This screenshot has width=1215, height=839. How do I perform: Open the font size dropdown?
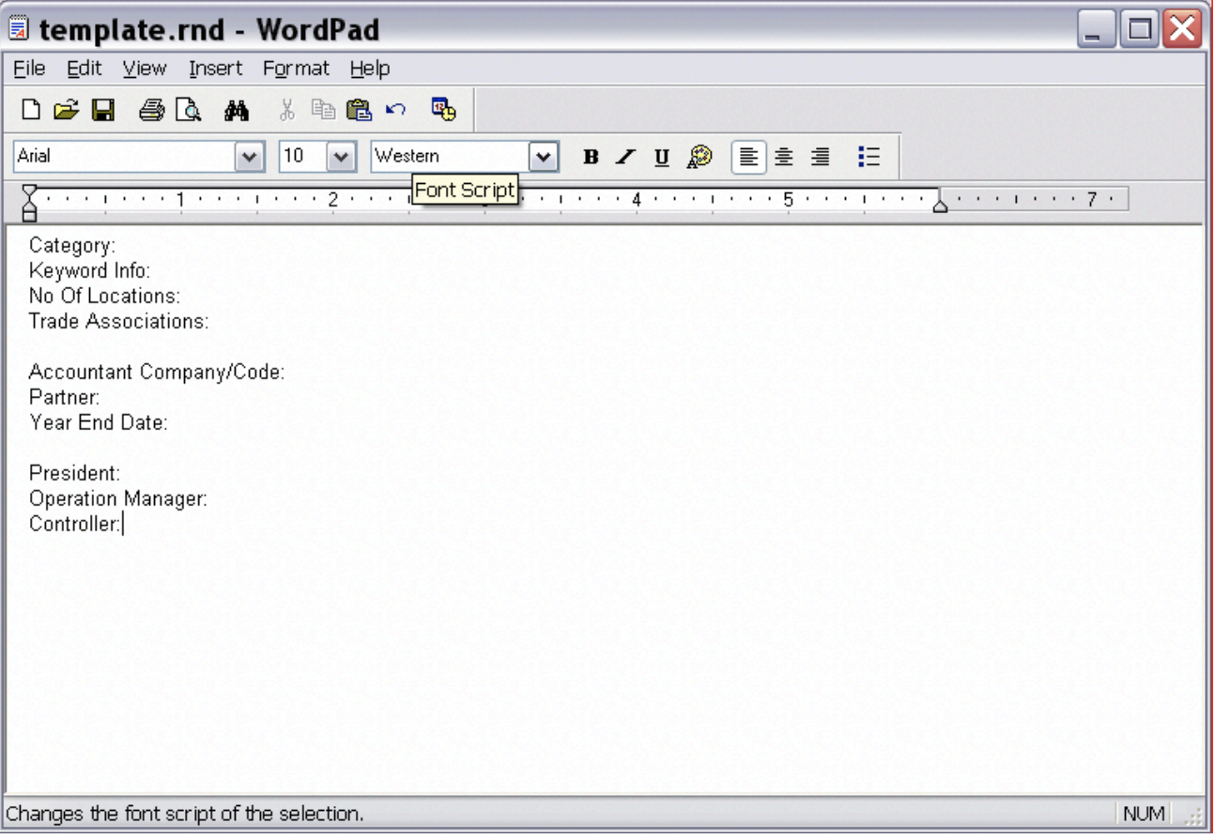click(342, 158)
